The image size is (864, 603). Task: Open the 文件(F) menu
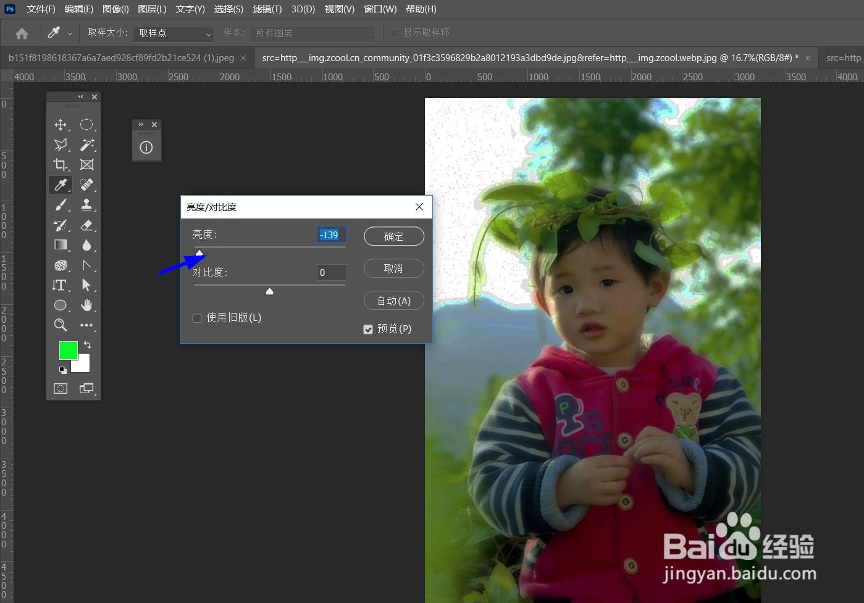coord(41,9)
